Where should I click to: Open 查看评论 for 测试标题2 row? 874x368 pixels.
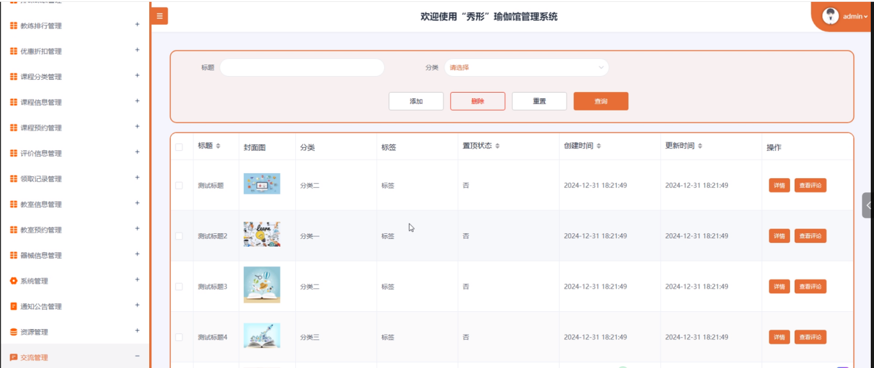click(x=811, y=236)
